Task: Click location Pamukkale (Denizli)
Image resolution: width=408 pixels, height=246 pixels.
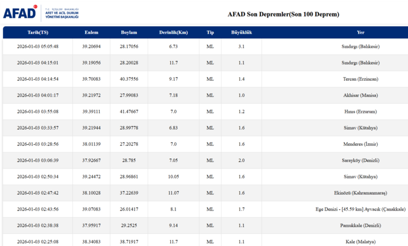Action: pos(360,225)
